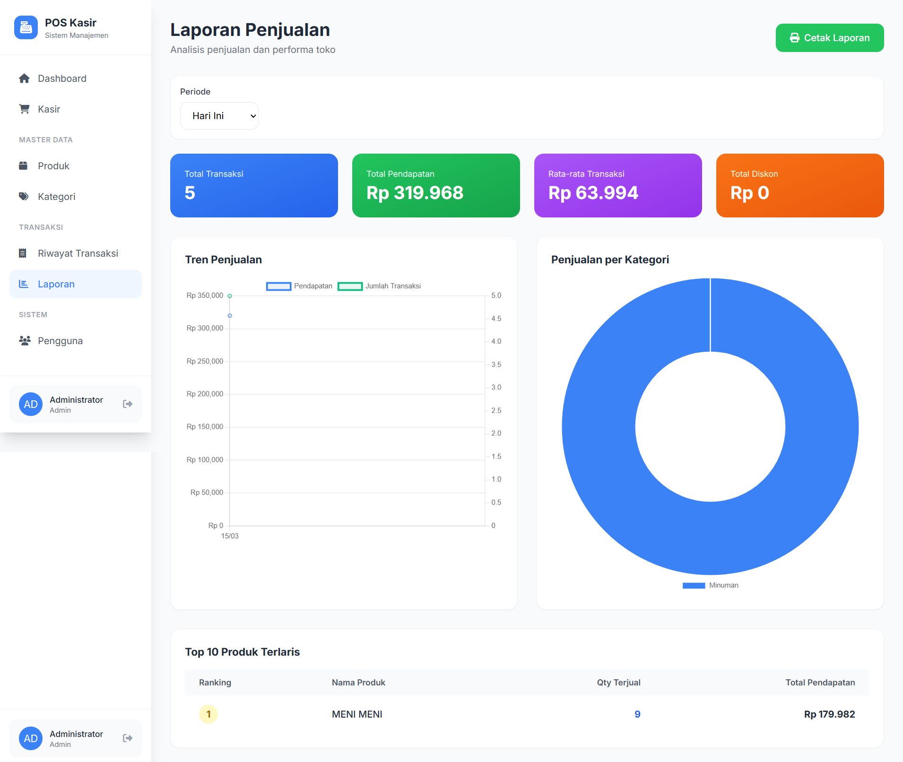Toggle the Minuman category legend
The width and height of the screenshot is (903, 762).
(x=710, y=585)
